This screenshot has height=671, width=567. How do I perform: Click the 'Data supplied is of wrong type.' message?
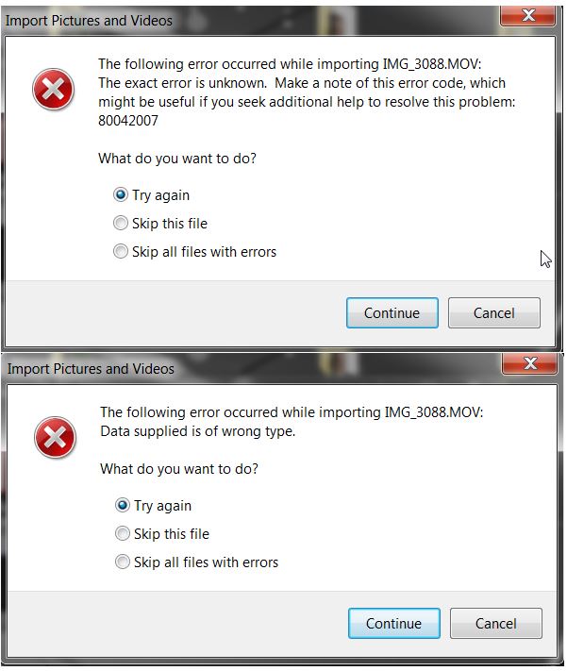click(x=198, y=431)
